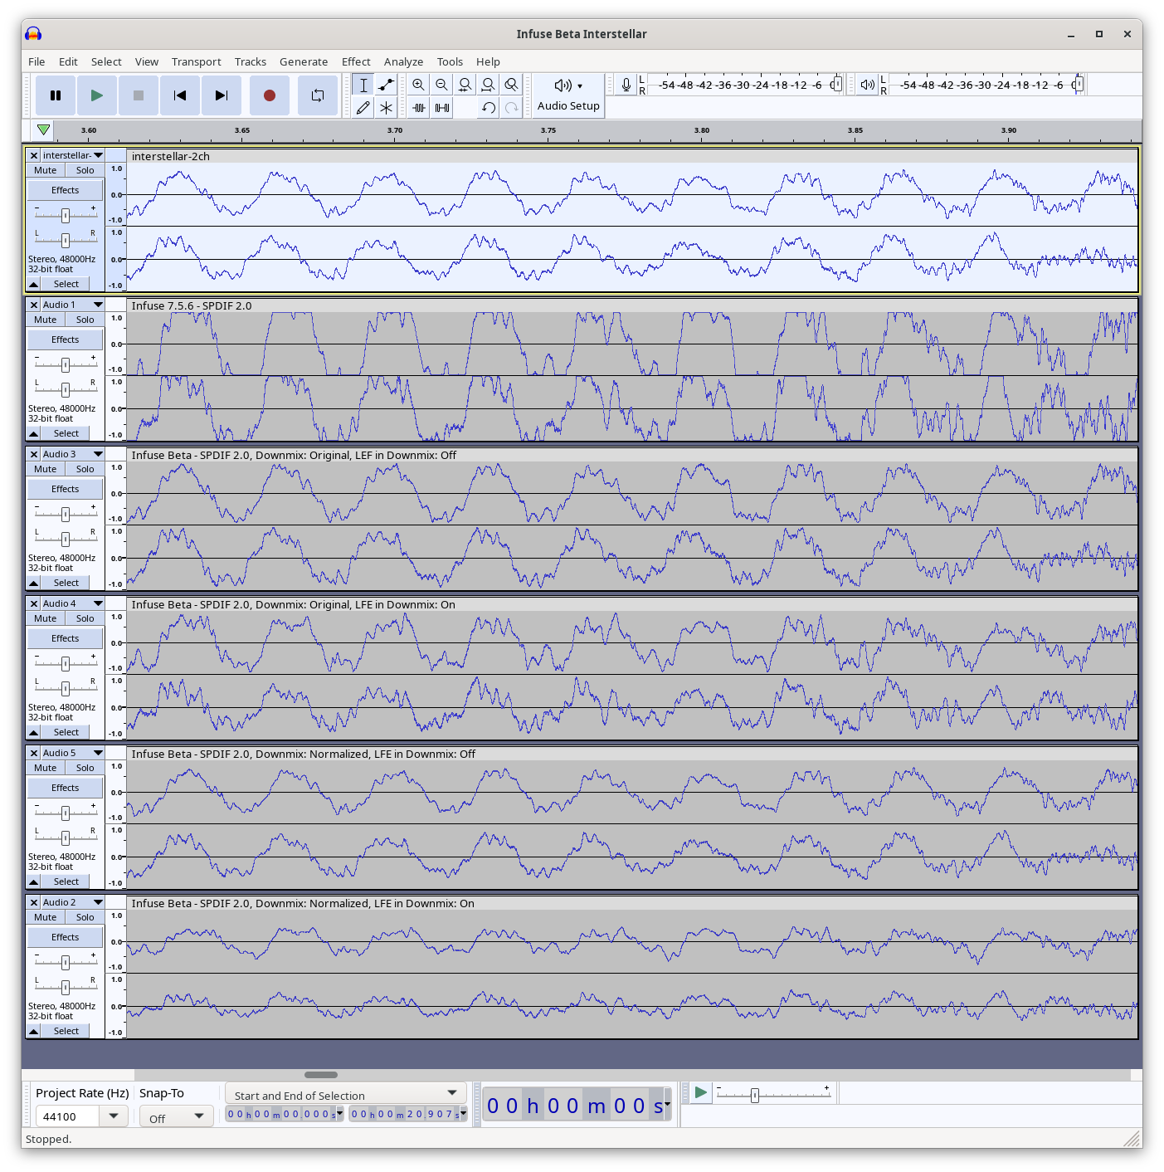1164x1172 pixels.
Task: Redo the last undone action
Action: coord(512,108)
